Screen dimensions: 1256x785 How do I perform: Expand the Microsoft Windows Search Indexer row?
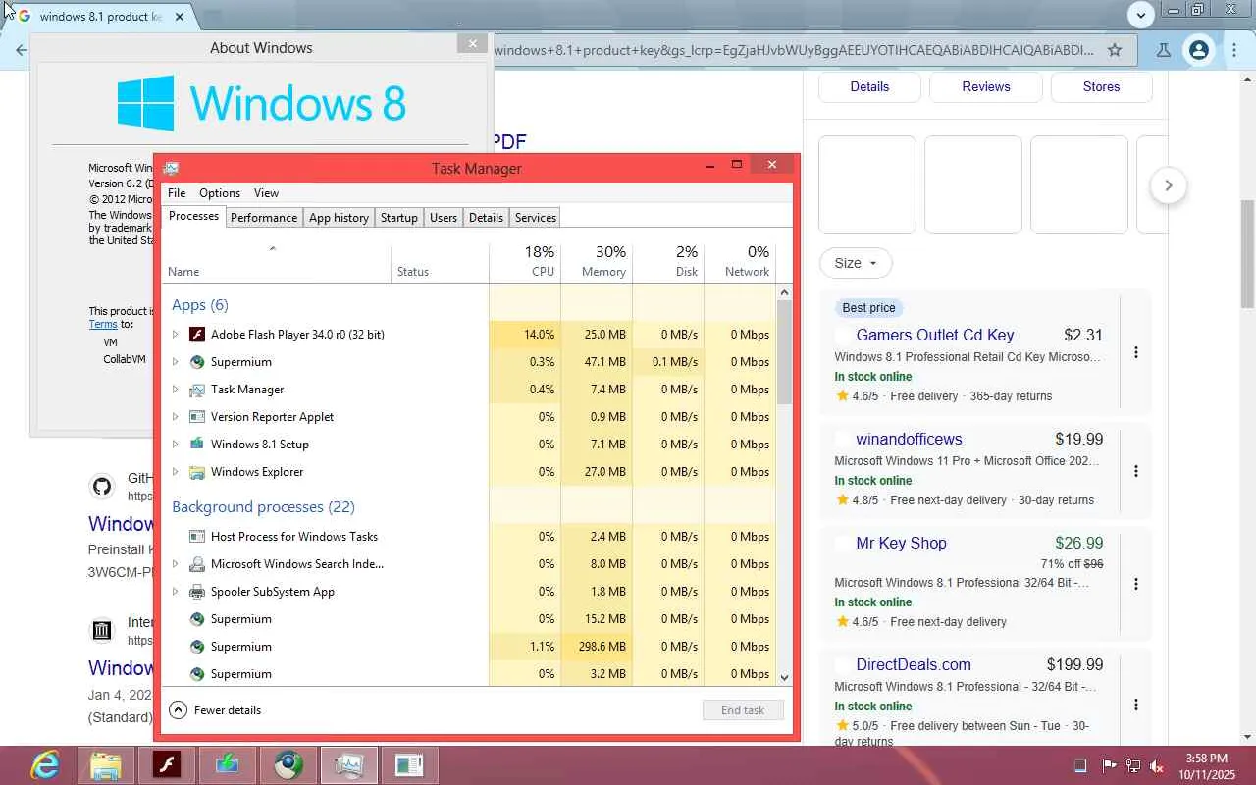pos(176,564)
